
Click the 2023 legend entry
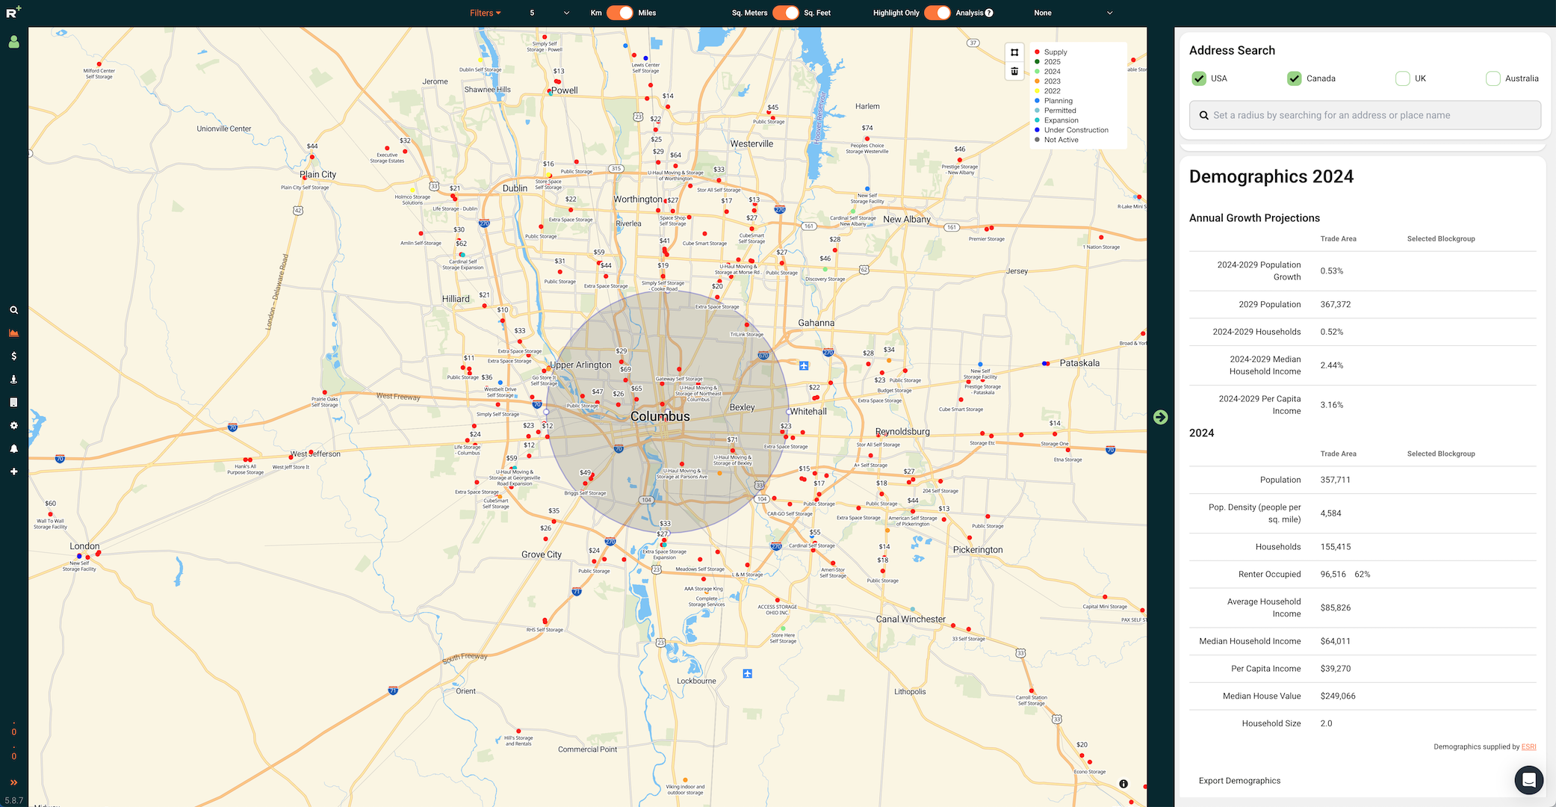(1052, 81)
